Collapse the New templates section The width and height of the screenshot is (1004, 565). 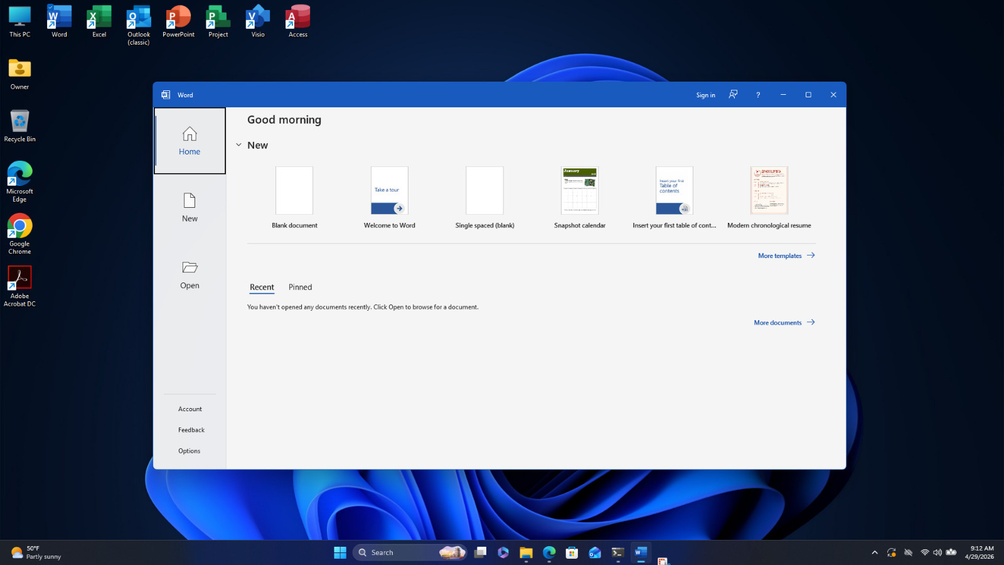tap(238, 145)
